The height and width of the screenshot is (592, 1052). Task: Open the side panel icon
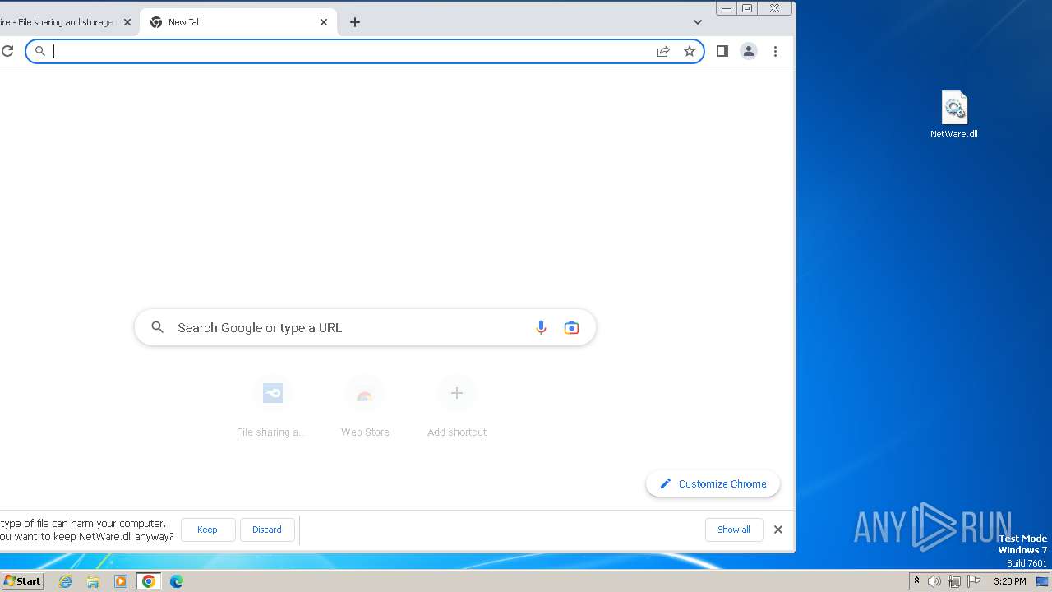[x=722, y=51]
